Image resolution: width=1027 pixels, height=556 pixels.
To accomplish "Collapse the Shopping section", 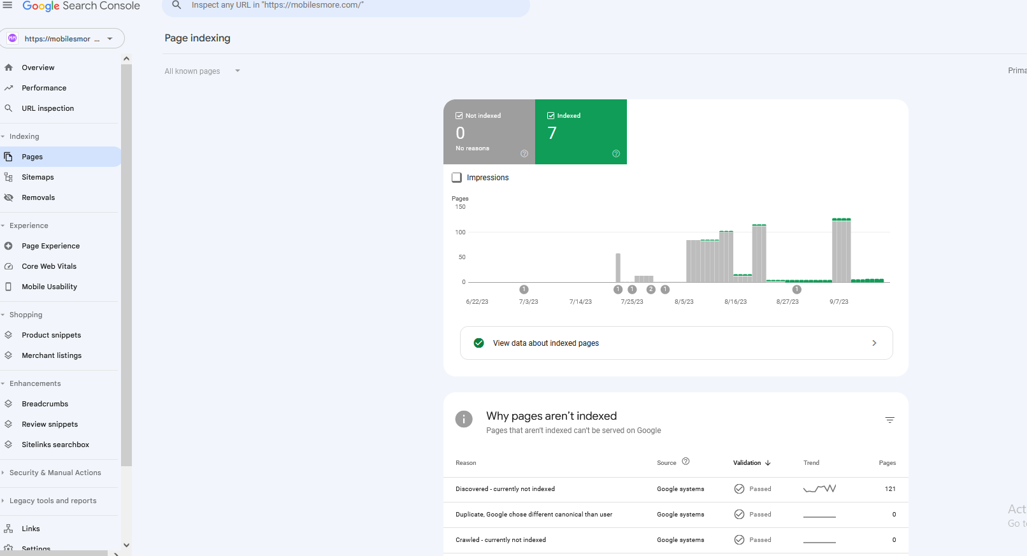I will coord(3,315).
